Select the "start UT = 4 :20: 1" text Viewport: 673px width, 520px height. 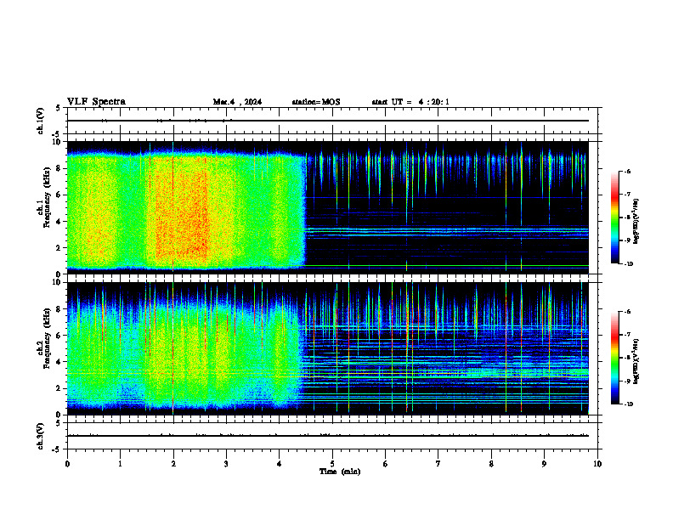click(x=410, y=102)
